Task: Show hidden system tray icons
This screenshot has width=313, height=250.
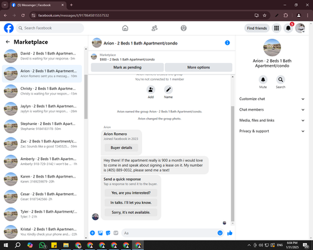Action: coord(249,245)
